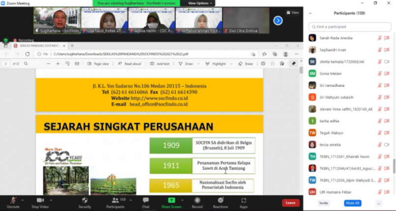
Task: Click the PDF search magnifier icon
Action: point(26,64)
